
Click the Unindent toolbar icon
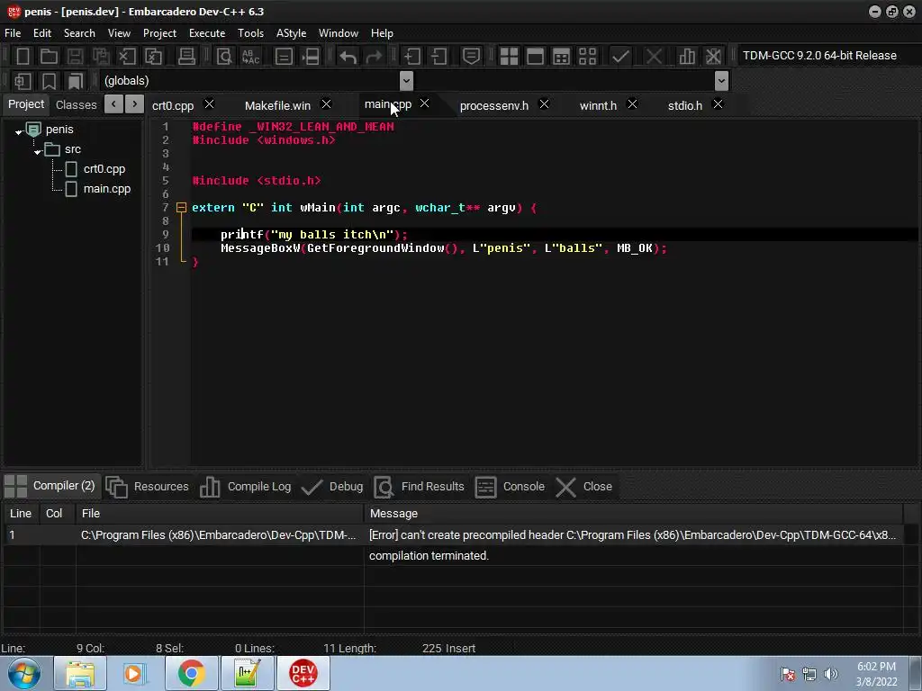pyautogui.click(x=438, y=57)
